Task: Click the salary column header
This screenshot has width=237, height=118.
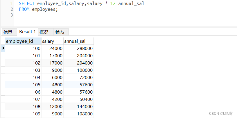Action: [52, 41]
